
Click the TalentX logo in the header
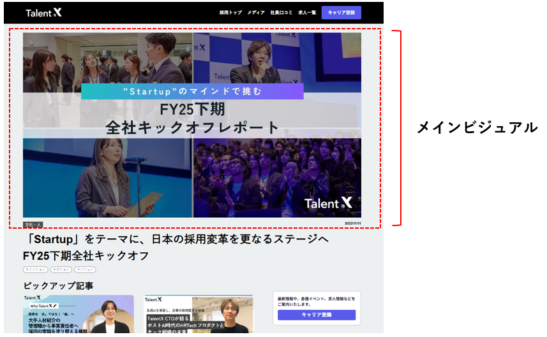click(x=43, y=13)
